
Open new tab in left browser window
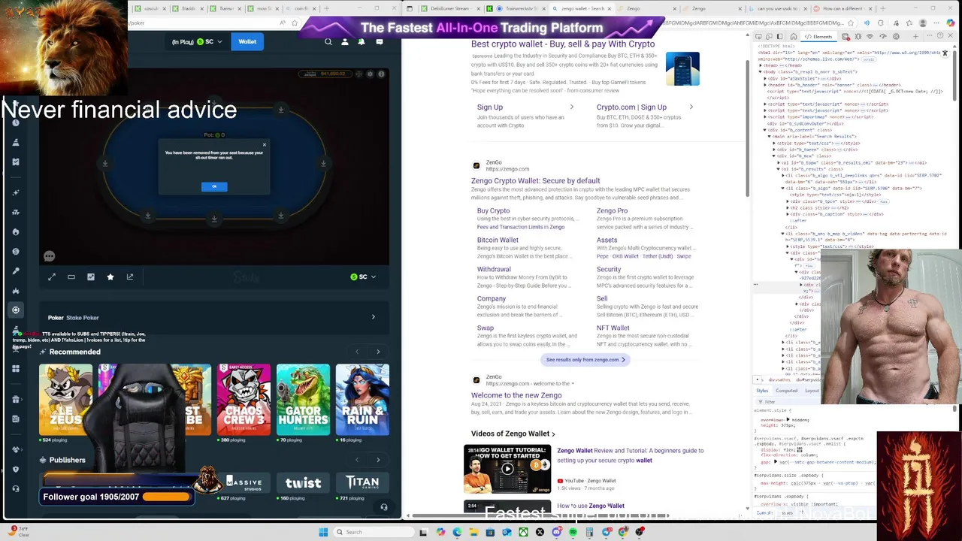(x=326, y=8)
